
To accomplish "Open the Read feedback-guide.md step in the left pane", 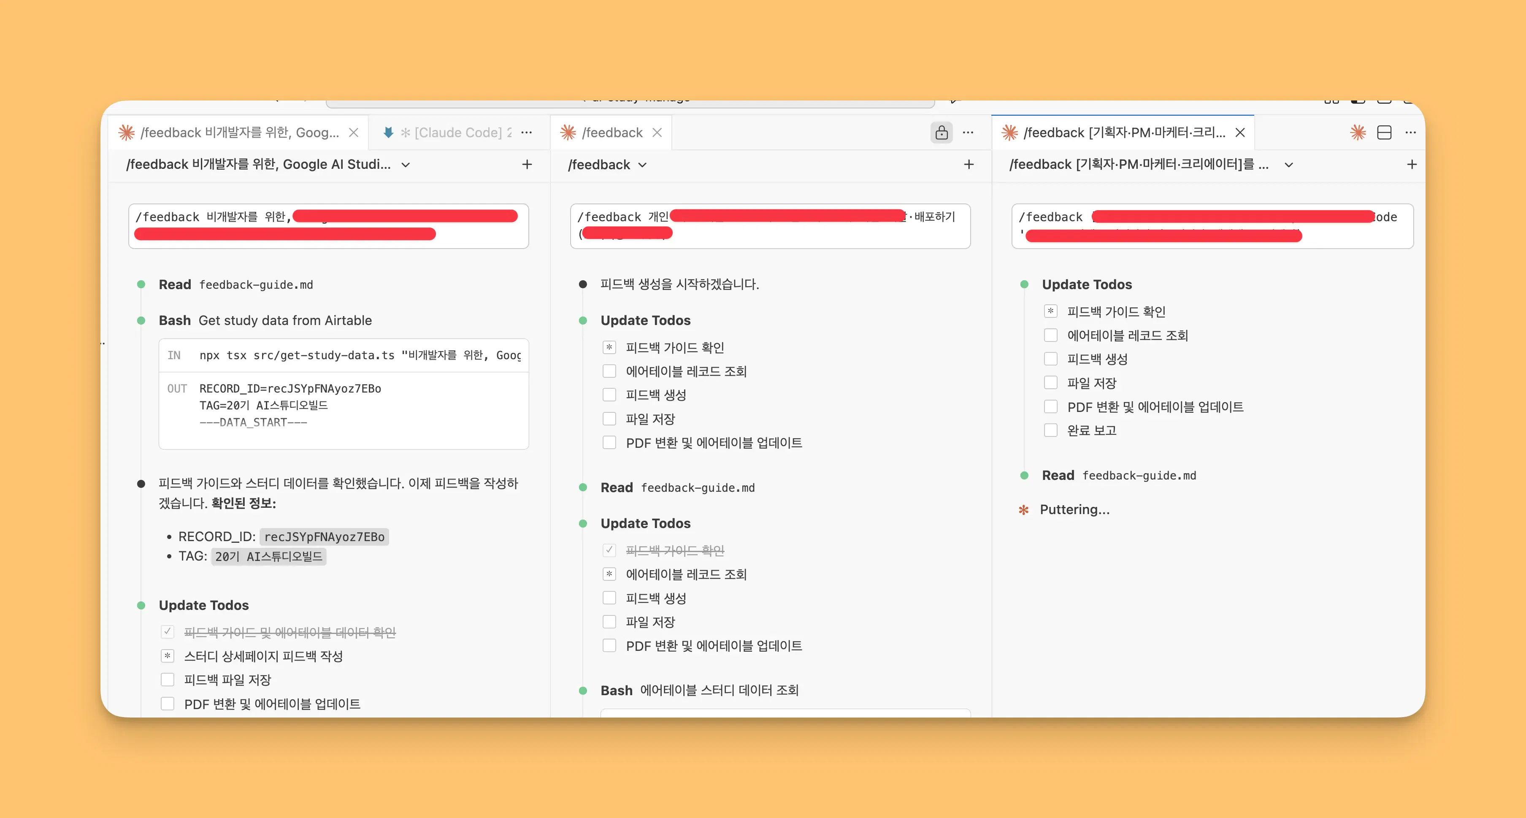I will tap(236, 285).
